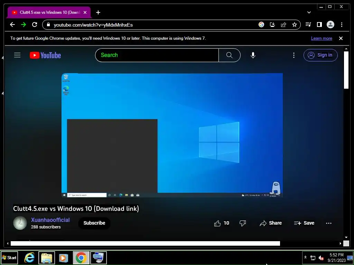Dismiss the Chrome update notice
The width and height of the screenshot is (354, 265).
(341, 38)
